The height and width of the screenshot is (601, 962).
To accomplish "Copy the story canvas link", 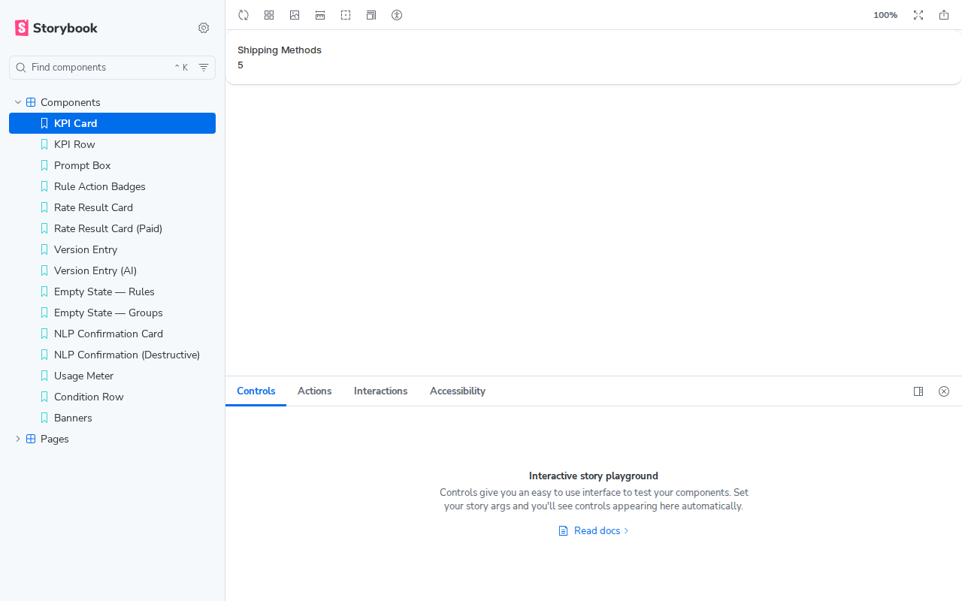I will click(x=944, y=15).
